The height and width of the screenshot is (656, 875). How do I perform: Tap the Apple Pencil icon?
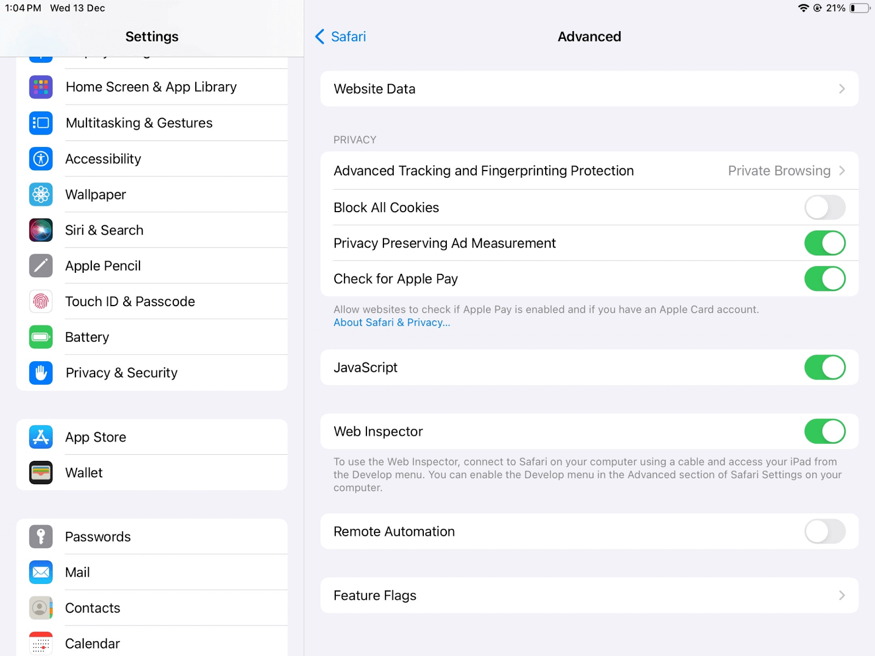41,266
